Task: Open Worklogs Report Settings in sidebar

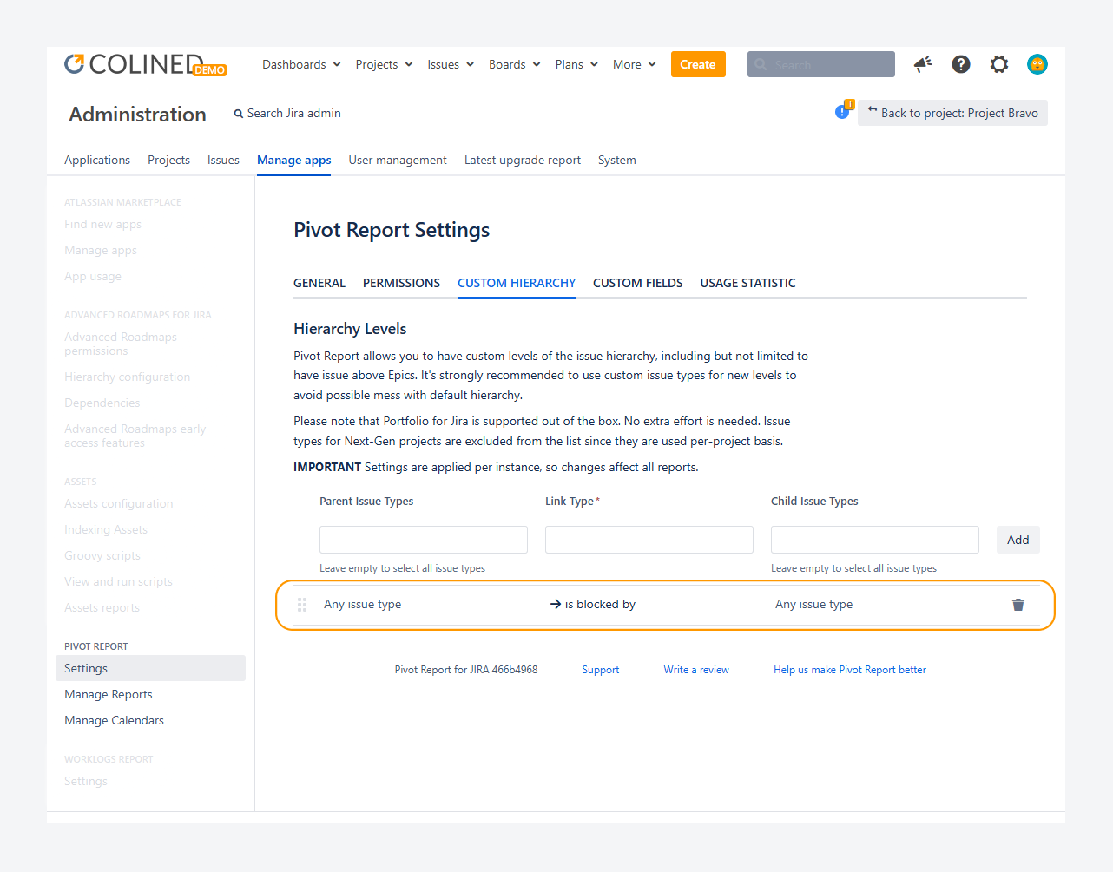Action: click(x=86, y=781)
